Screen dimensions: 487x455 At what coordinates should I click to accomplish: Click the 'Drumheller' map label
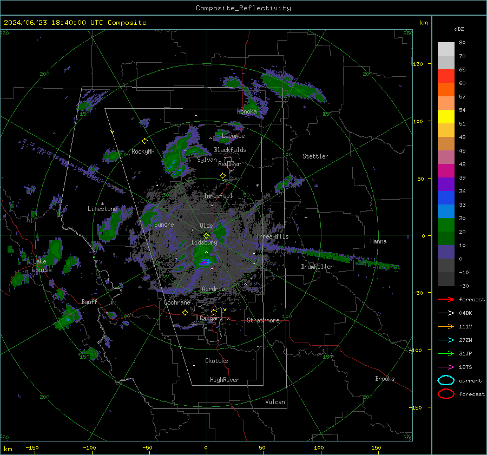pyautogui.click(x=317, y=267)
